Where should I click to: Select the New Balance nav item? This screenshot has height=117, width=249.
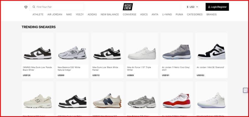tap(110, 14)
